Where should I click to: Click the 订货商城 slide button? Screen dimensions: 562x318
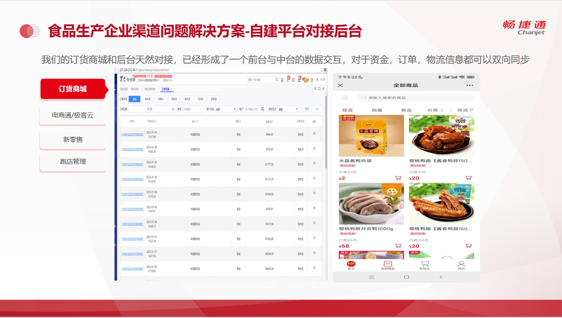[73, 89]
